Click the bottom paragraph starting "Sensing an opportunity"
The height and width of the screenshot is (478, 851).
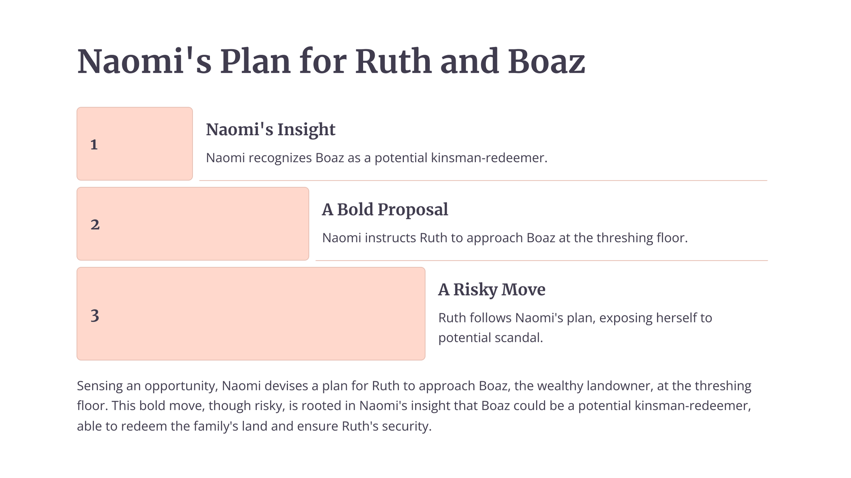pos(414,406)
